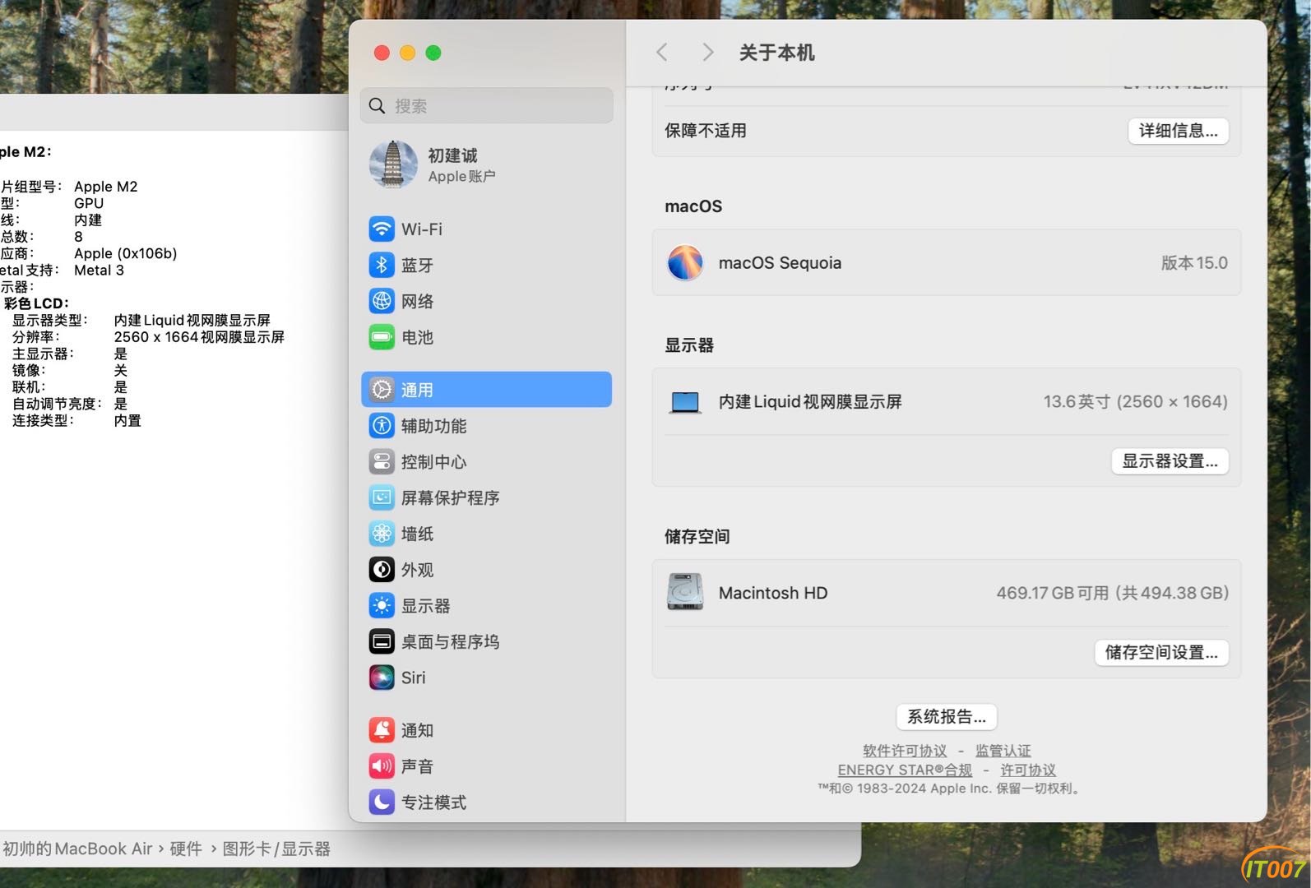Image resolution: width=1311 pixels, height=888 pixels.
Task: Open 详细信息... coverage details button
Action: pos(1178,131)
